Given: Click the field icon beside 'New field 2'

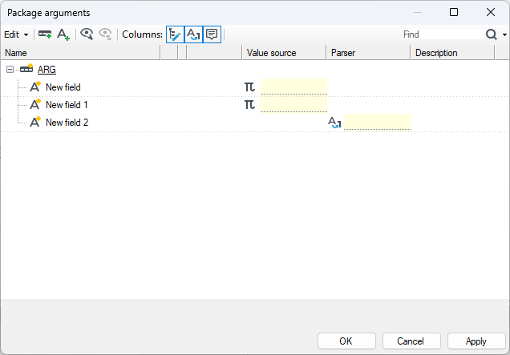Looking at the screenshot, I should [35, 122].
